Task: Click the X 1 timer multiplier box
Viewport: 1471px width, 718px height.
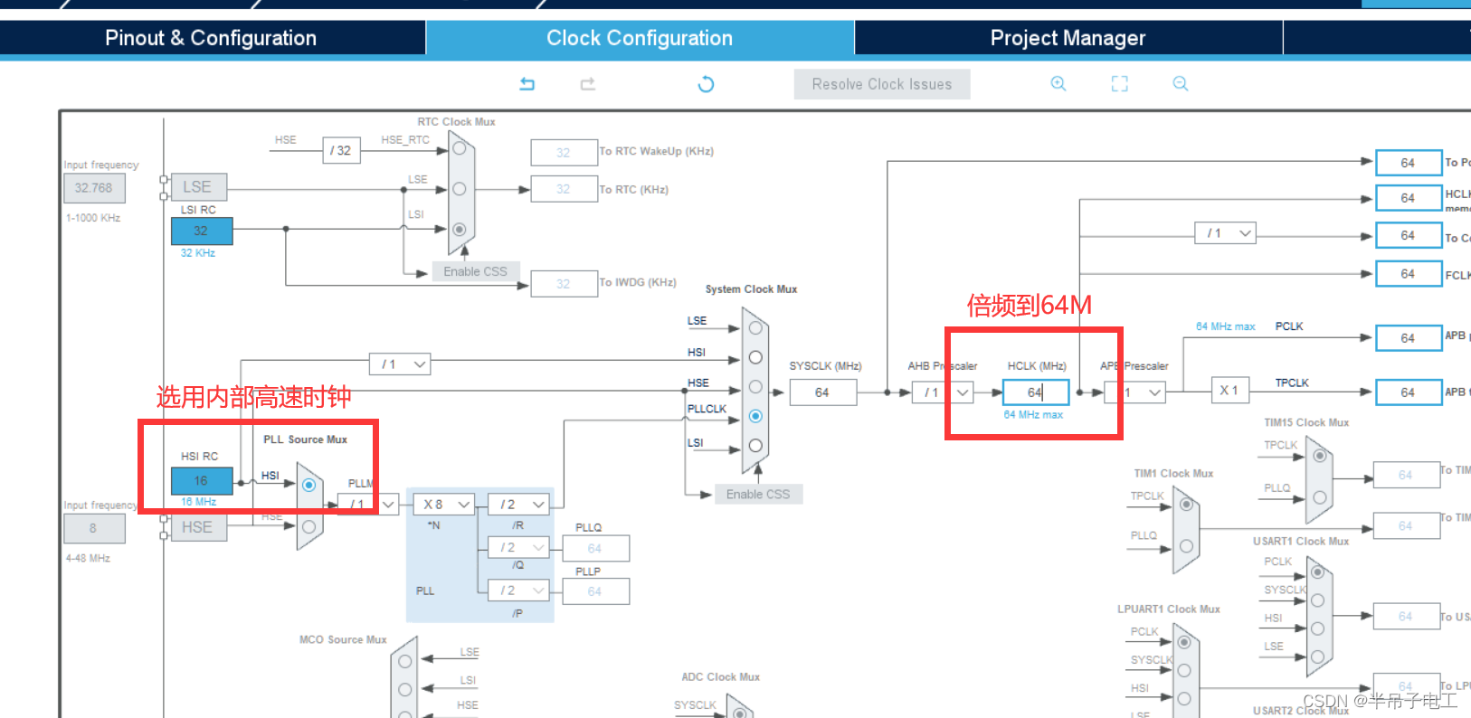Action: pyautogui.click(x=1229, y=391)
